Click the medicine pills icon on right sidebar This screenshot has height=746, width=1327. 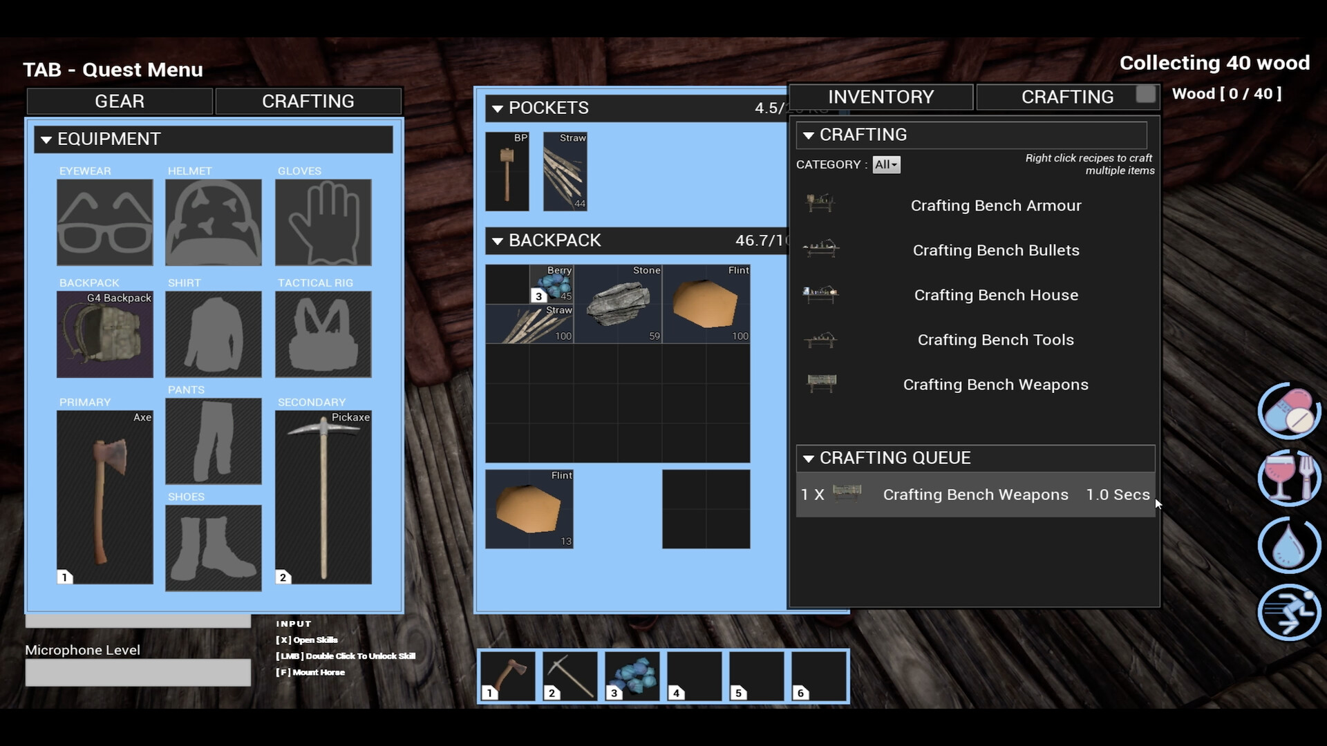pos(1288,412)
